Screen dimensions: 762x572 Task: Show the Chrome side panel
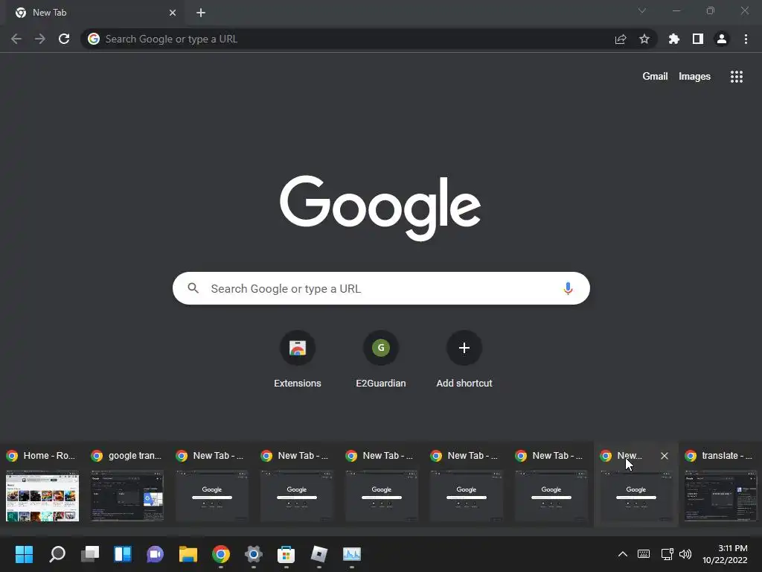[x=698, y=39]
